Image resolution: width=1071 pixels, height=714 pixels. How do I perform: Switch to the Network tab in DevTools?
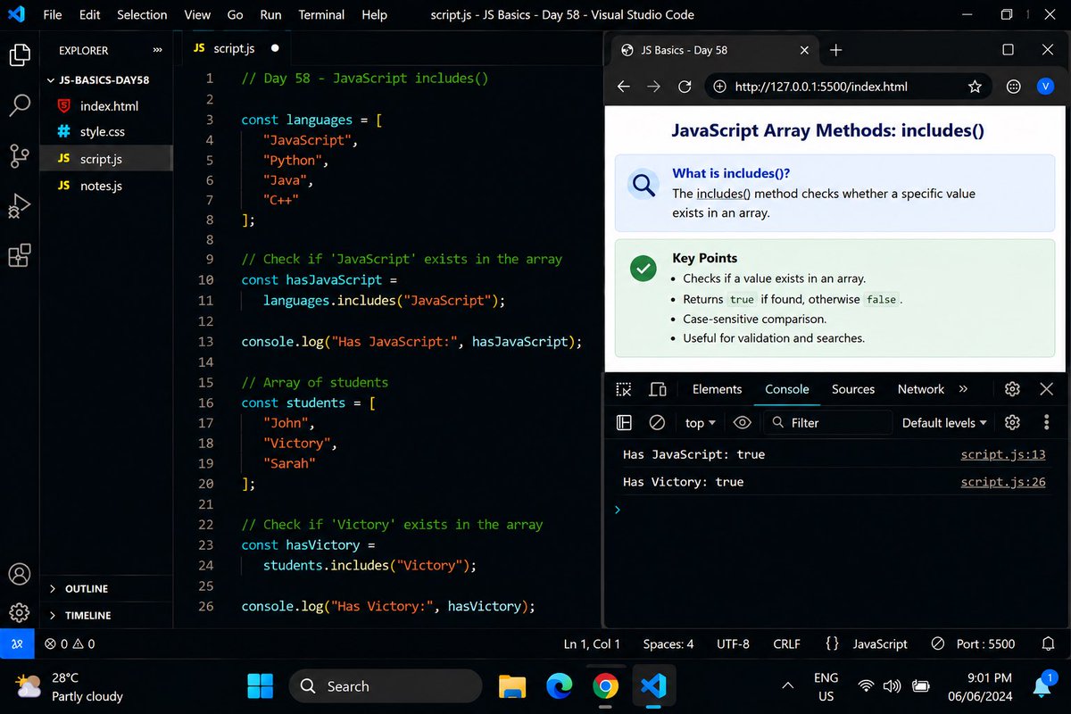pyautogui.click(x=921, y=389)
